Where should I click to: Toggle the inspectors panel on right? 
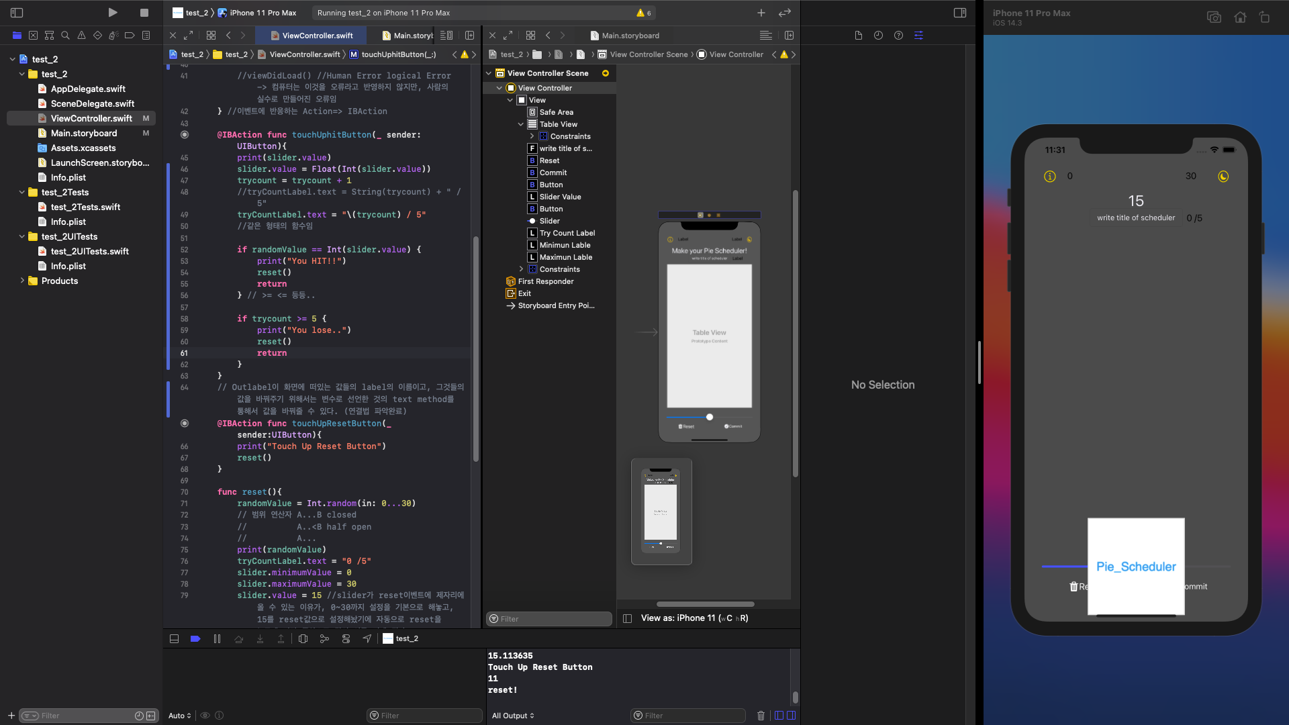pyautogui.click(x=960, y=13)
